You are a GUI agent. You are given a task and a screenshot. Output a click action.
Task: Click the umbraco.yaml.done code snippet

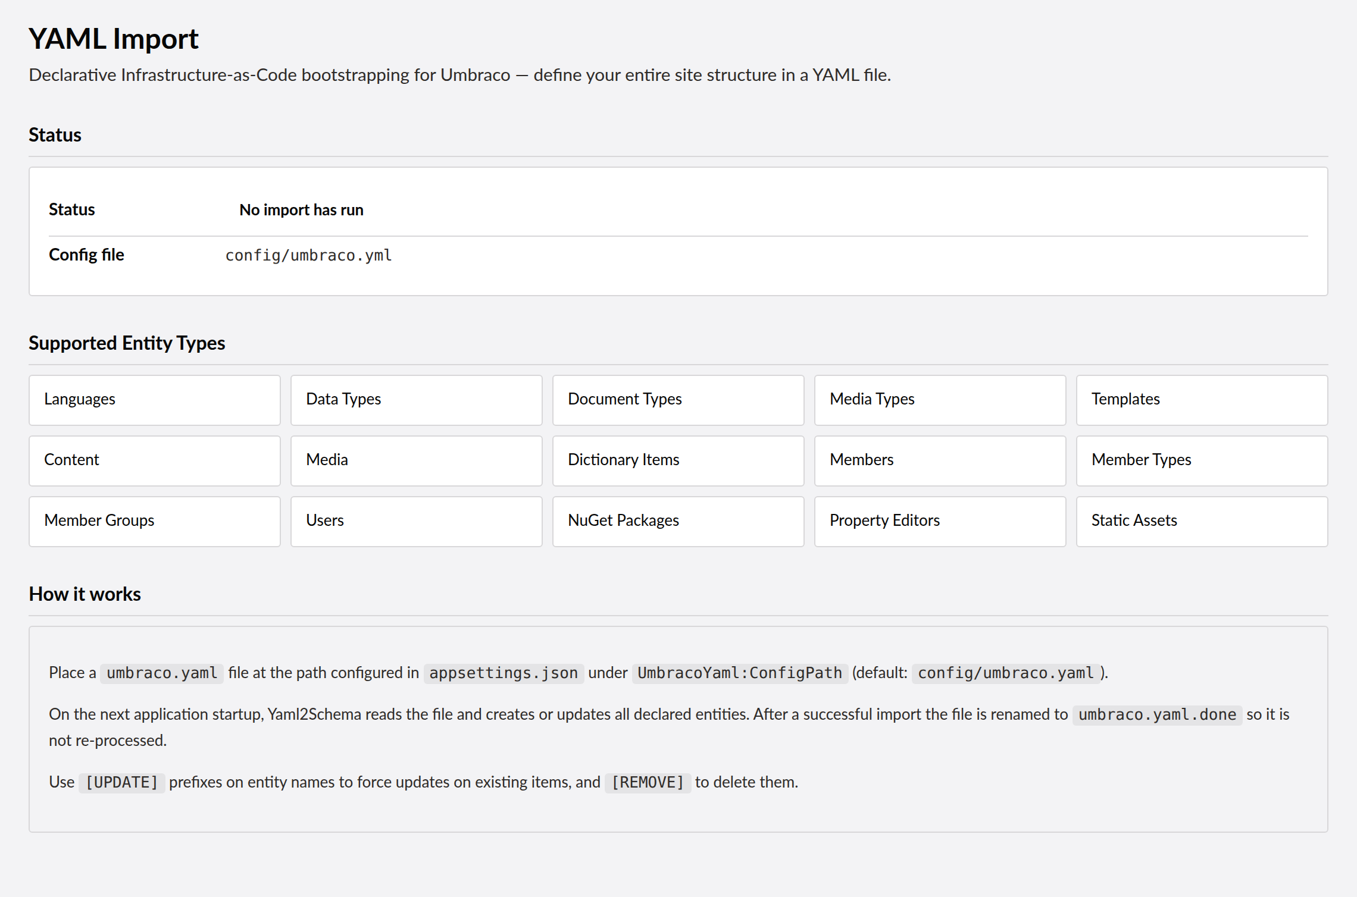click(x=1157, y=714)
